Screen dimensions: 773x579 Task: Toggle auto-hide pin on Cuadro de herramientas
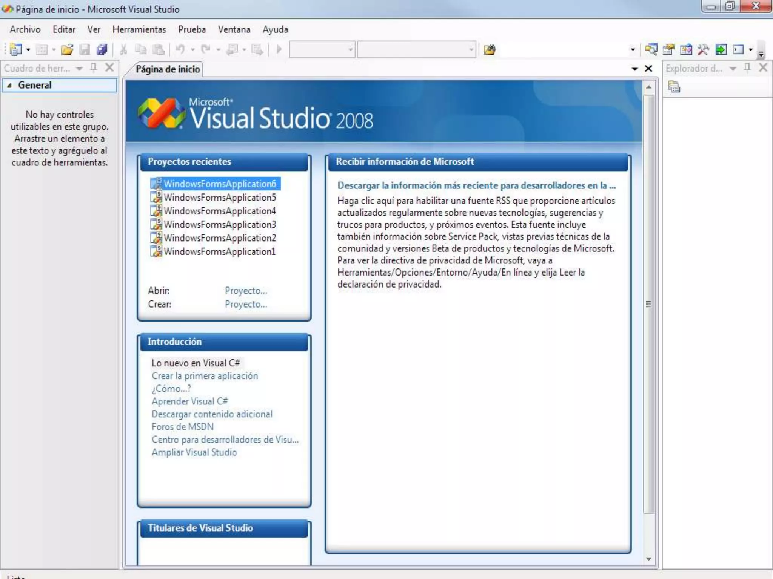click(94, 68)
